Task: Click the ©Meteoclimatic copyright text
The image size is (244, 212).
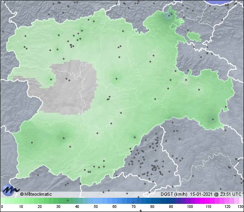Action: (x=36, y=194)
